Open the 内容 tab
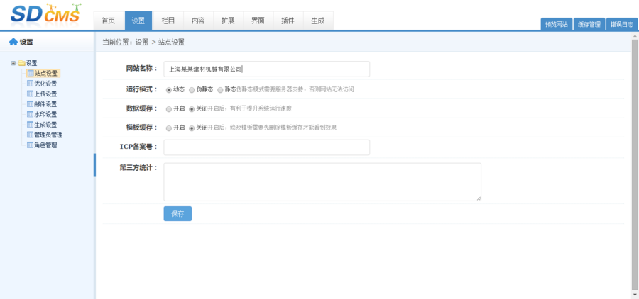The width and height of the screenshot is (639, 299). point(198,21)
